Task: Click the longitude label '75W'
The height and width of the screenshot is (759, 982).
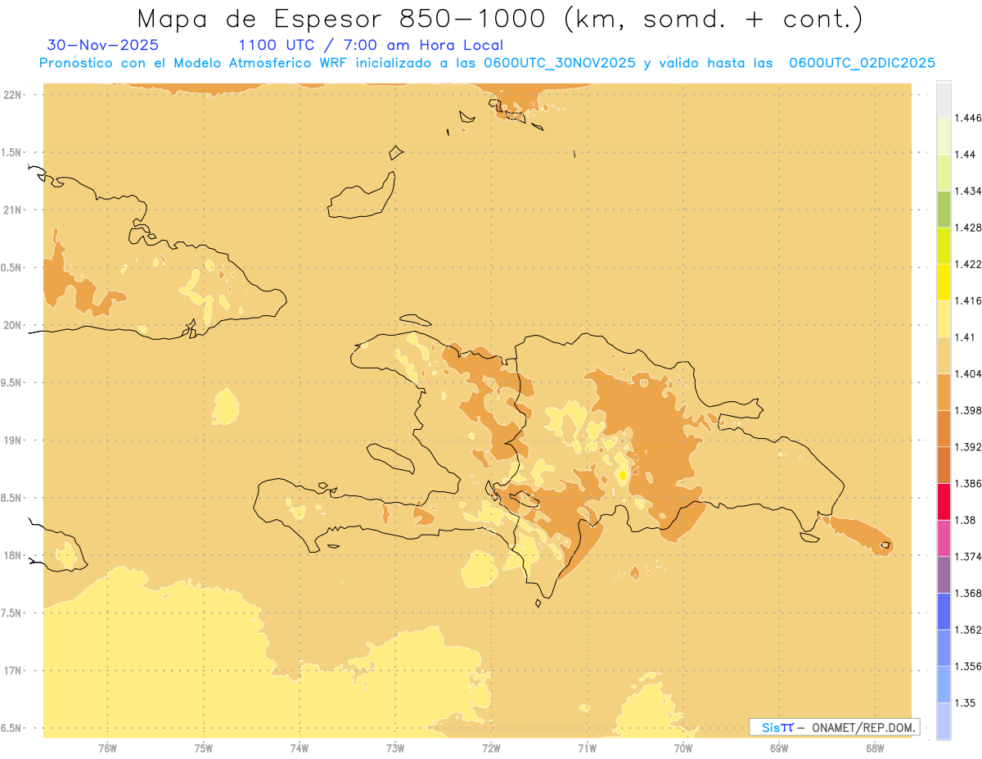Action: click(204, 748)
